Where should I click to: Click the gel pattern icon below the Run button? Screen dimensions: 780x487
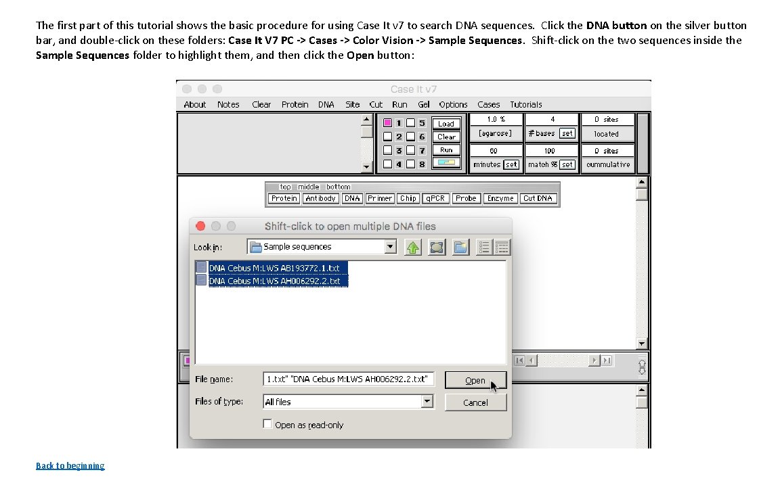(x=446, y=162)
